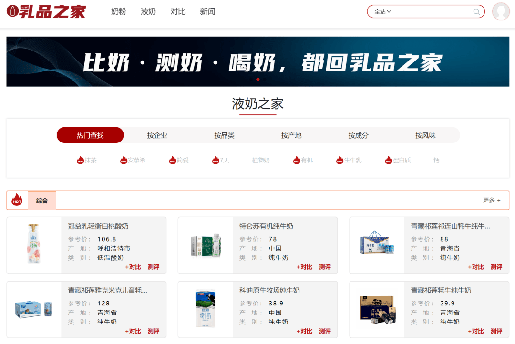Click the hot tag 生牛乳
Viewport: 515px width, 344px height.
(349, 160)
